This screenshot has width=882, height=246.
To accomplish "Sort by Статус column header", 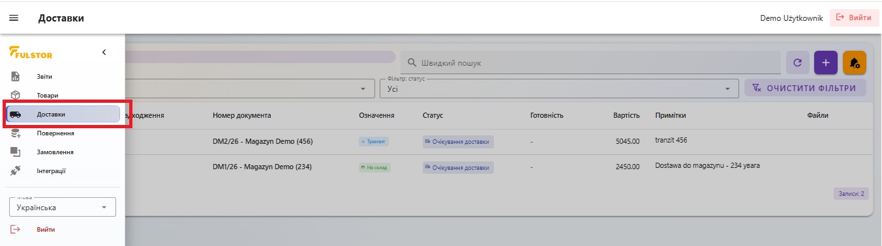I will pos(433,116).
